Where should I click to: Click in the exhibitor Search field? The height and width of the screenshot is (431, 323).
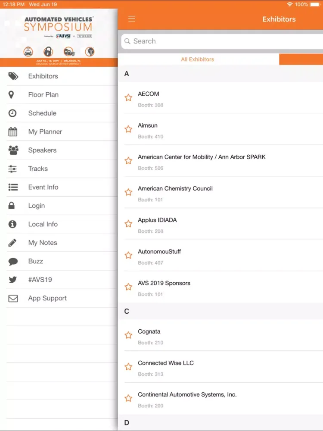222,41
